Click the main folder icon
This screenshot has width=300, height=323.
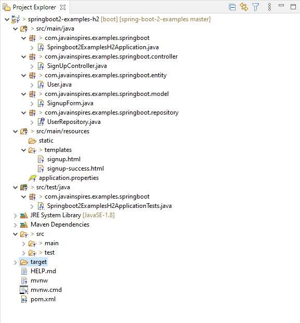tap(32, 244)
